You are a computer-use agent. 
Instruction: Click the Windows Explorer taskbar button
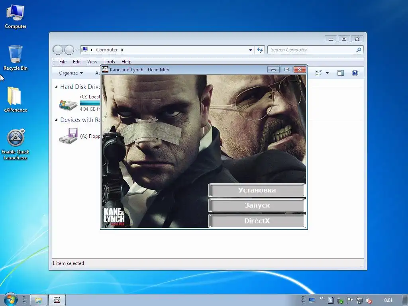pyautogui.click(x=39, y=300)
